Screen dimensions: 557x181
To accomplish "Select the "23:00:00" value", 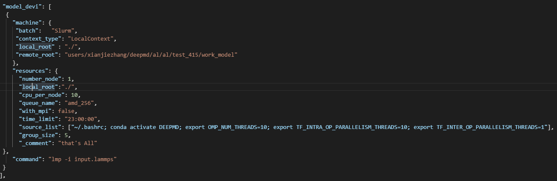I will click(x=81, y=119).
